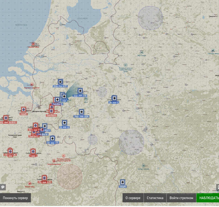The image size is (219, 207).
Task: Select the red Grimbergen B-60 airfield icon
Action: click(x=35, y=126)
